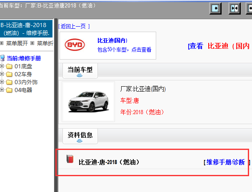Click the B-比亚迪-唐-2018 维修手册 header

pos(26,29)
